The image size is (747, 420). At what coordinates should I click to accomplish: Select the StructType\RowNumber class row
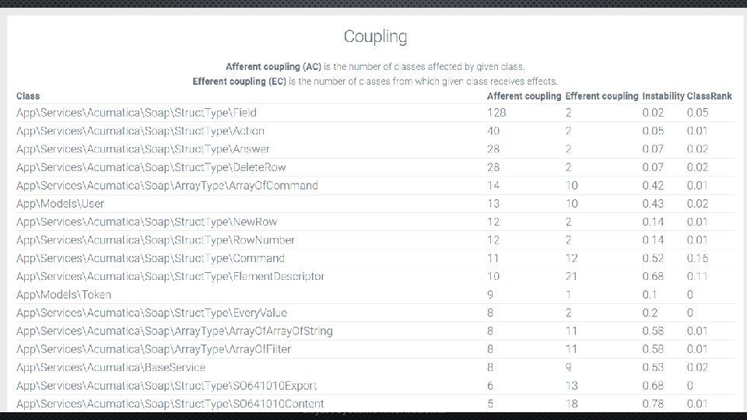(155, 240)
